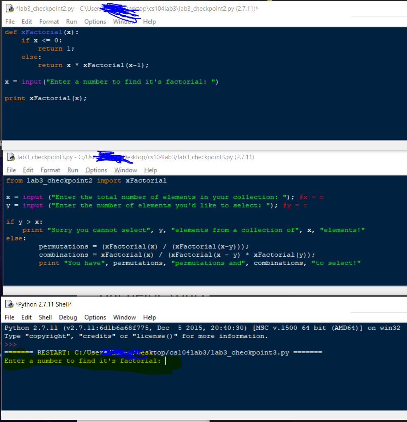Click the Python 2.7.11 version banner line
Viewport: 407px width, 422px height.
(x=202, y=328)
